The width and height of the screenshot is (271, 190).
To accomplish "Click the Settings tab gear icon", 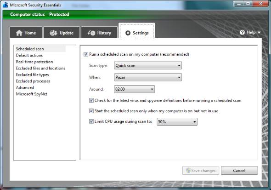I will tap(128, 33).
